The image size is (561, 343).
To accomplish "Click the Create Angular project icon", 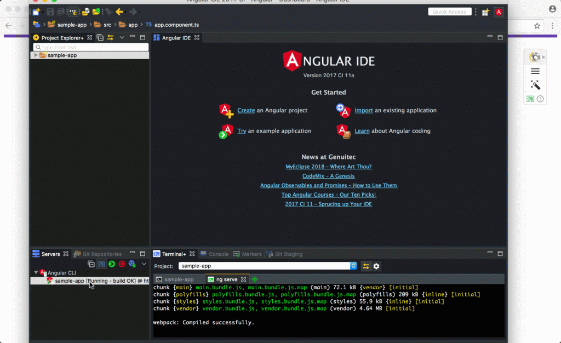I will click(226, 111).
